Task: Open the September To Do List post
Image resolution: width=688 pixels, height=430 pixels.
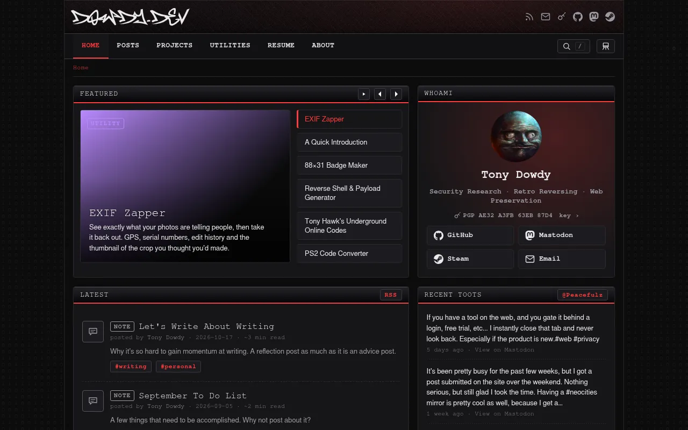Action: (192, 396)
